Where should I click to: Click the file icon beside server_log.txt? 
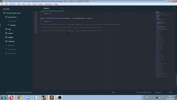click(6, 49)
